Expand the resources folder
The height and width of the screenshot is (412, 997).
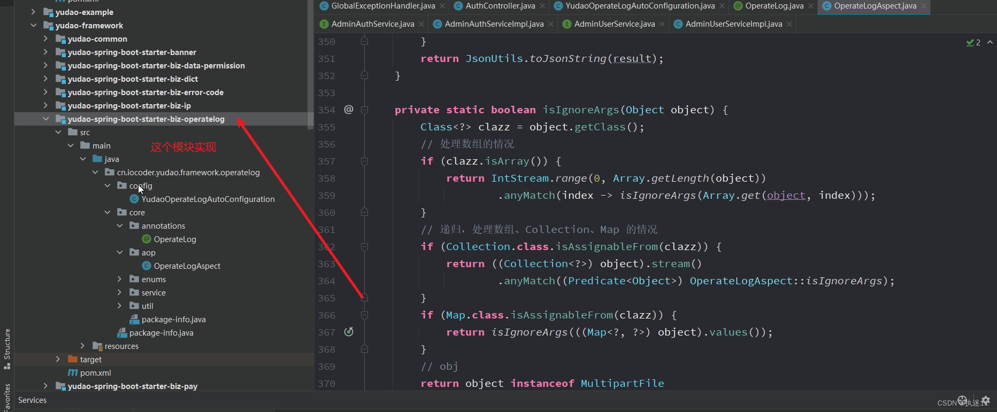(82, 346)
